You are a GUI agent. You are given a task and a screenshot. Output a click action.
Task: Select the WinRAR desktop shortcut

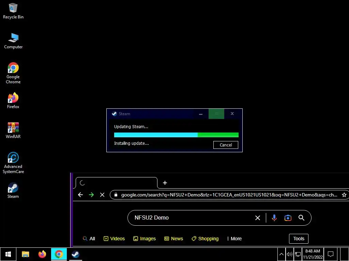[x=13, y=130]
